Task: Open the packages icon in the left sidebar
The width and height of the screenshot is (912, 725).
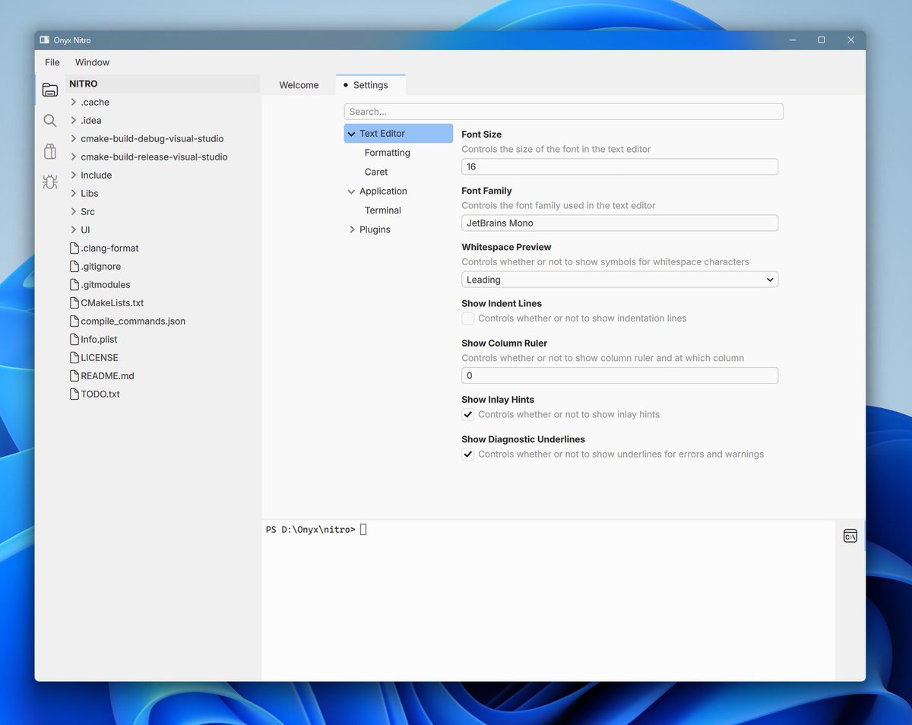Action: click(x=49, y=151)
